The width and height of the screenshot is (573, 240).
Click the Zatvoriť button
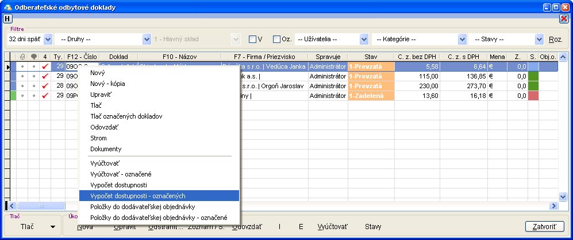544,226
